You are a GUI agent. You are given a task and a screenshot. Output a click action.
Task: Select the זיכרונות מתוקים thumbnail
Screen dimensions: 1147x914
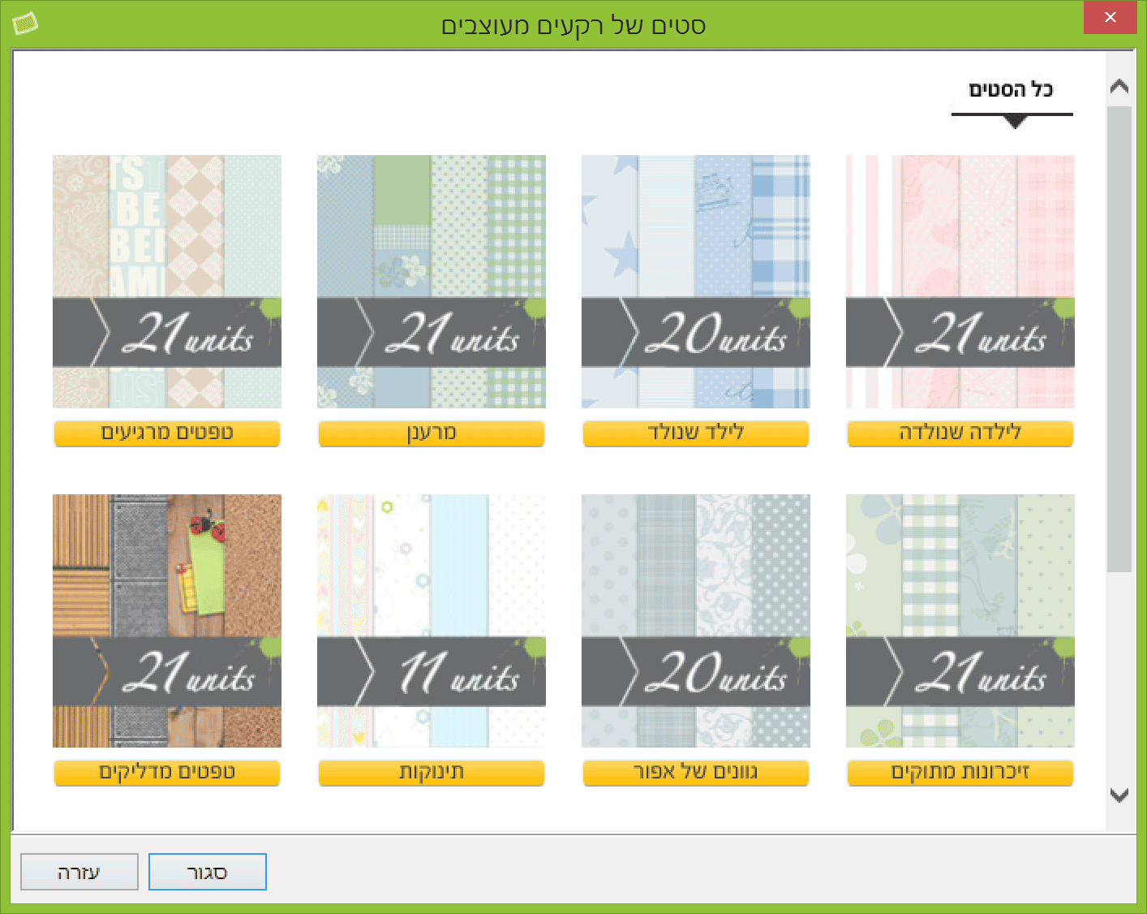point(960,620)
